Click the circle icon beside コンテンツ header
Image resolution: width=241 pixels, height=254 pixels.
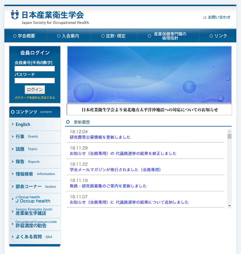[x=13, y=112]
